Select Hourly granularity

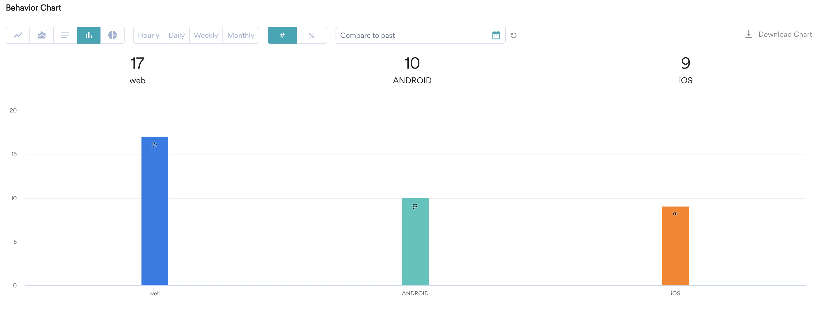point(149,35)
